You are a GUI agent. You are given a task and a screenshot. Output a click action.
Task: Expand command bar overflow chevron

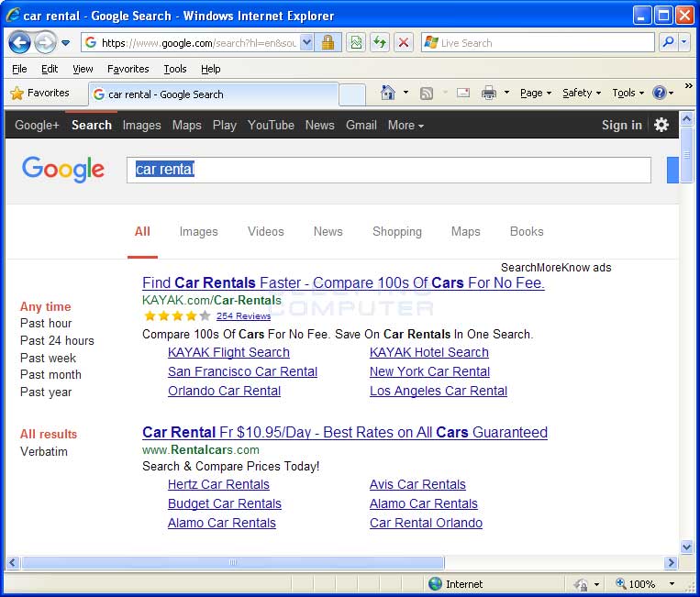pos(689,85)
